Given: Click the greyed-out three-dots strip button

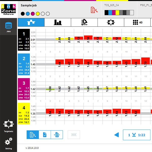Looking at the screenshot, I should (x=74, y=135).
